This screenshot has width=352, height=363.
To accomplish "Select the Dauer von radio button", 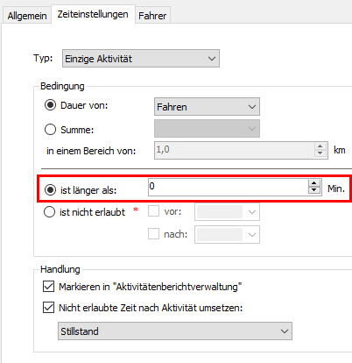I will tap(50, 105).
